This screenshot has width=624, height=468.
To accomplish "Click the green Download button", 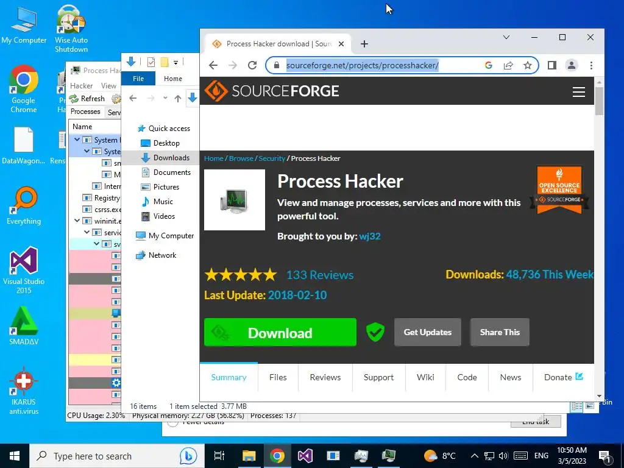I will 280,332.
